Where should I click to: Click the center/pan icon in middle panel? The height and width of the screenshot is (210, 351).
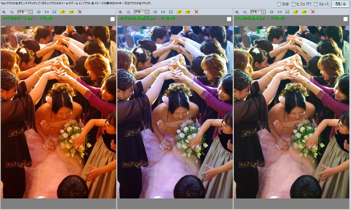coord(155,12)
